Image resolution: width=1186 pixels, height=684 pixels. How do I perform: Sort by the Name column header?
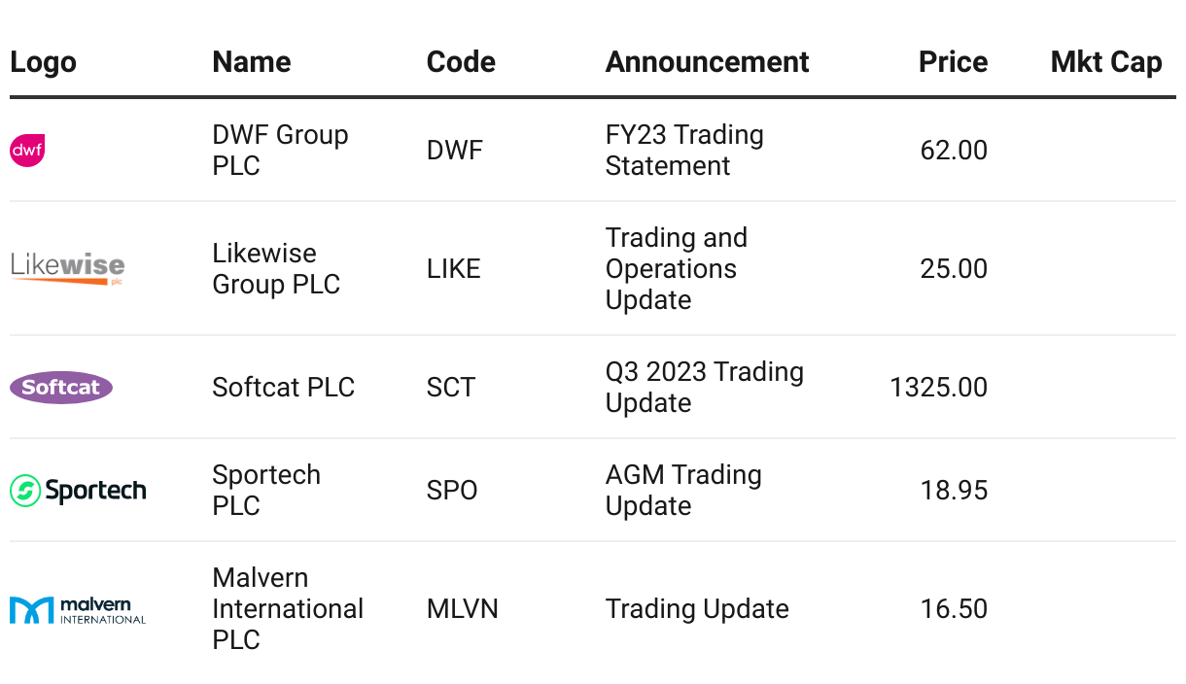[252, 62]
